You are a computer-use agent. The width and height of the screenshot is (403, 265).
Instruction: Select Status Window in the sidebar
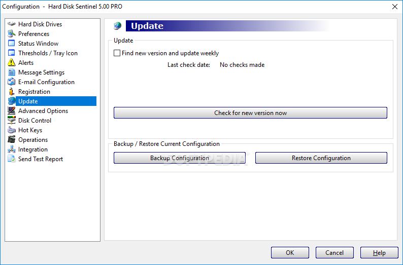38,44
